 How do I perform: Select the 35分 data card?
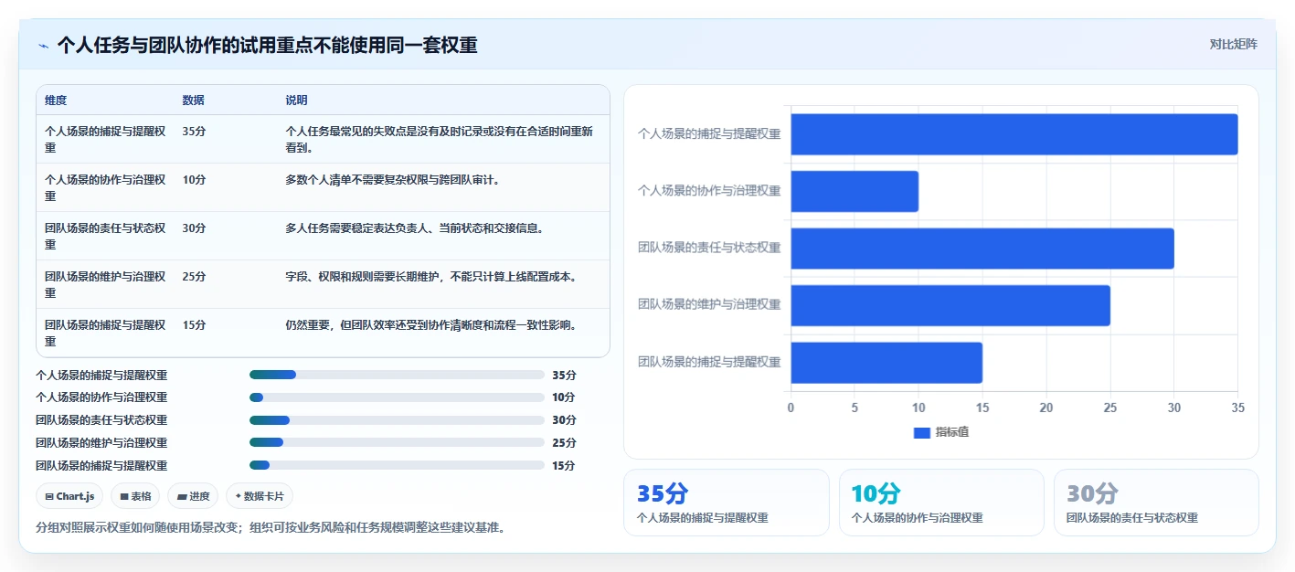click(x=726, y=503)
